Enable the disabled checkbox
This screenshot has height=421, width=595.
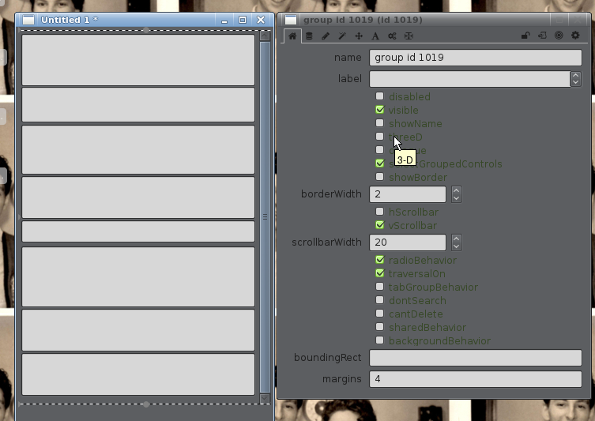click(380, 96)
